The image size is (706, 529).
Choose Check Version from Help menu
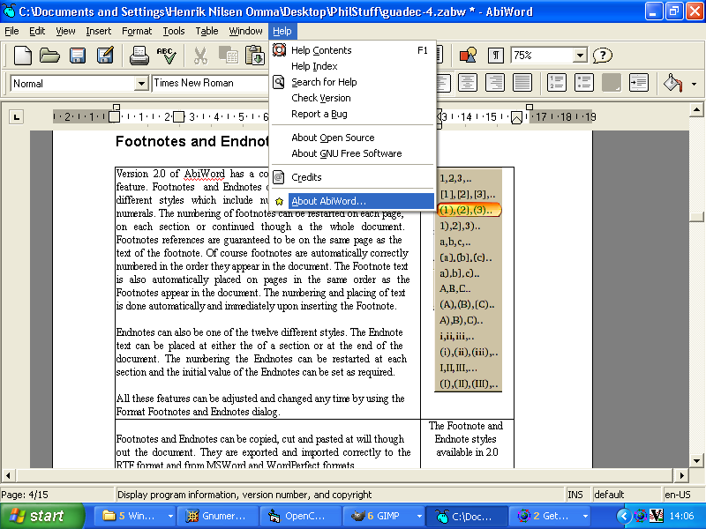321,98
